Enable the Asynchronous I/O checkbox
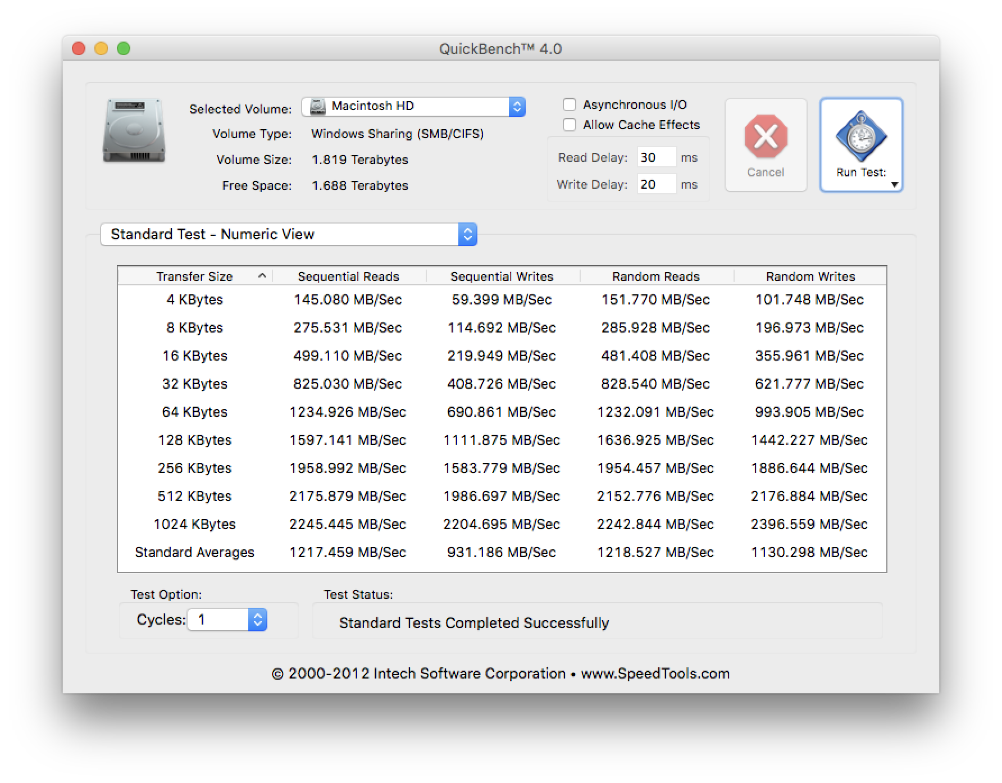The height and width of the screenshot is (783, 1002). [x=570, y=104]
